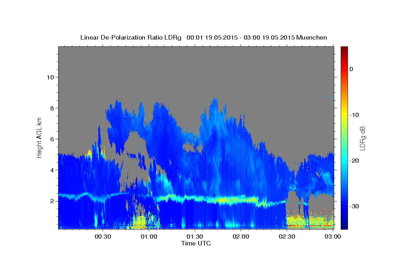Click the colorbar value -20
Screen dimensions: 413x275
click(354, 161)
